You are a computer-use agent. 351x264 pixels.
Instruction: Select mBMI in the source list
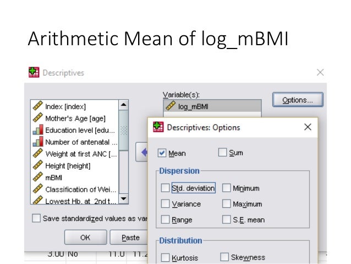pos(74,177)
